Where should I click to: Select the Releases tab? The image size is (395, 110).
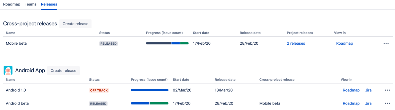pos(49,4)
